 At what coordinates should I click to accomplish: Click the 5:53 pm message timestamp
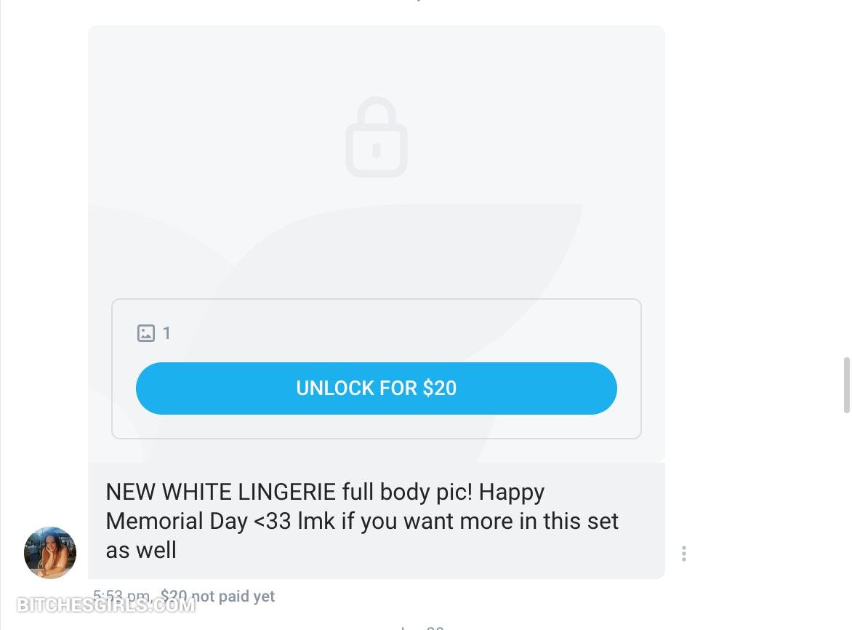point(122,596)
